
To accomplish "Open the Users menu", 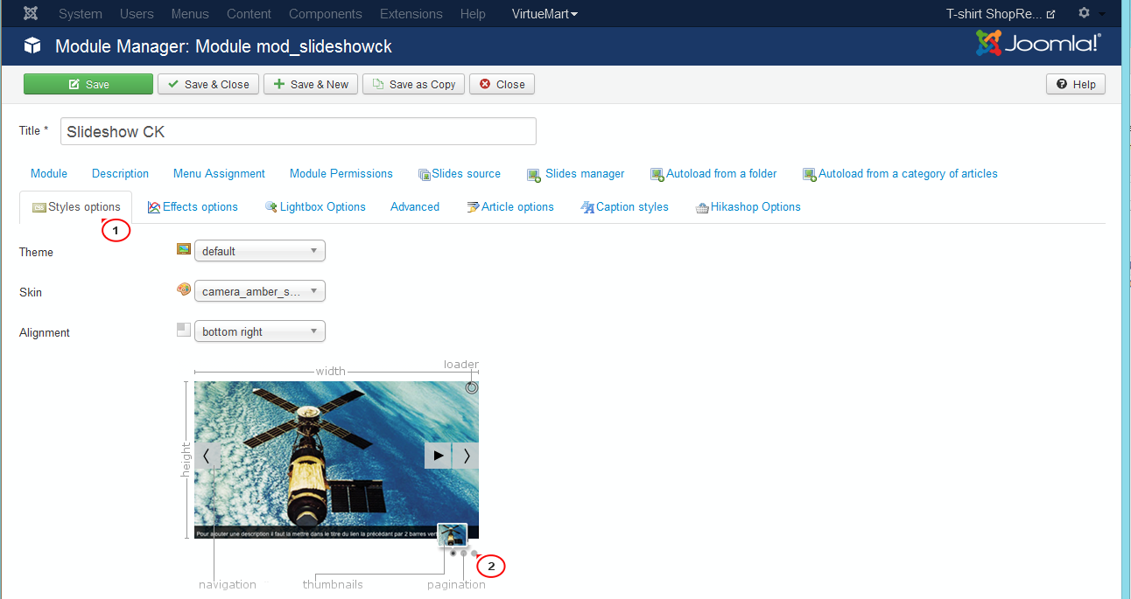I will click(137, 14).
